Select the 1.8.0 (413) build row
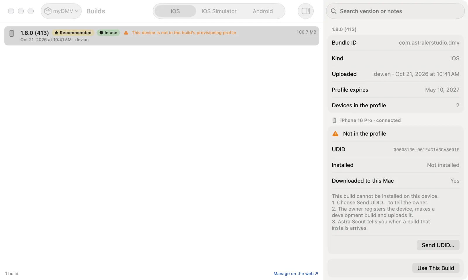Screen dimensions: 468x280 click(x=161, y=36)
